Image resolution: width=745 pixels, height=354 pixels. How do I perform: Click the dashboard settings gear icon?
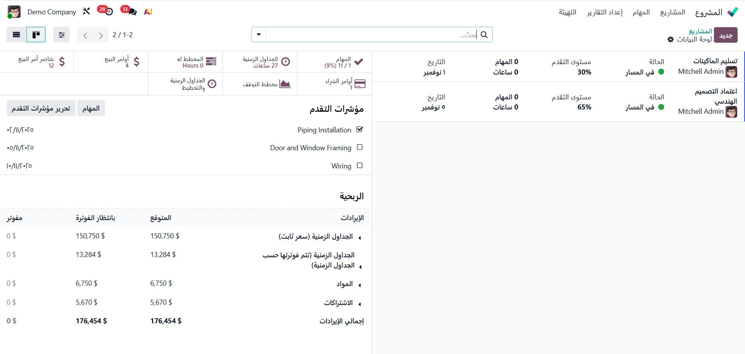pyautogui.click(x=670, y=40)
